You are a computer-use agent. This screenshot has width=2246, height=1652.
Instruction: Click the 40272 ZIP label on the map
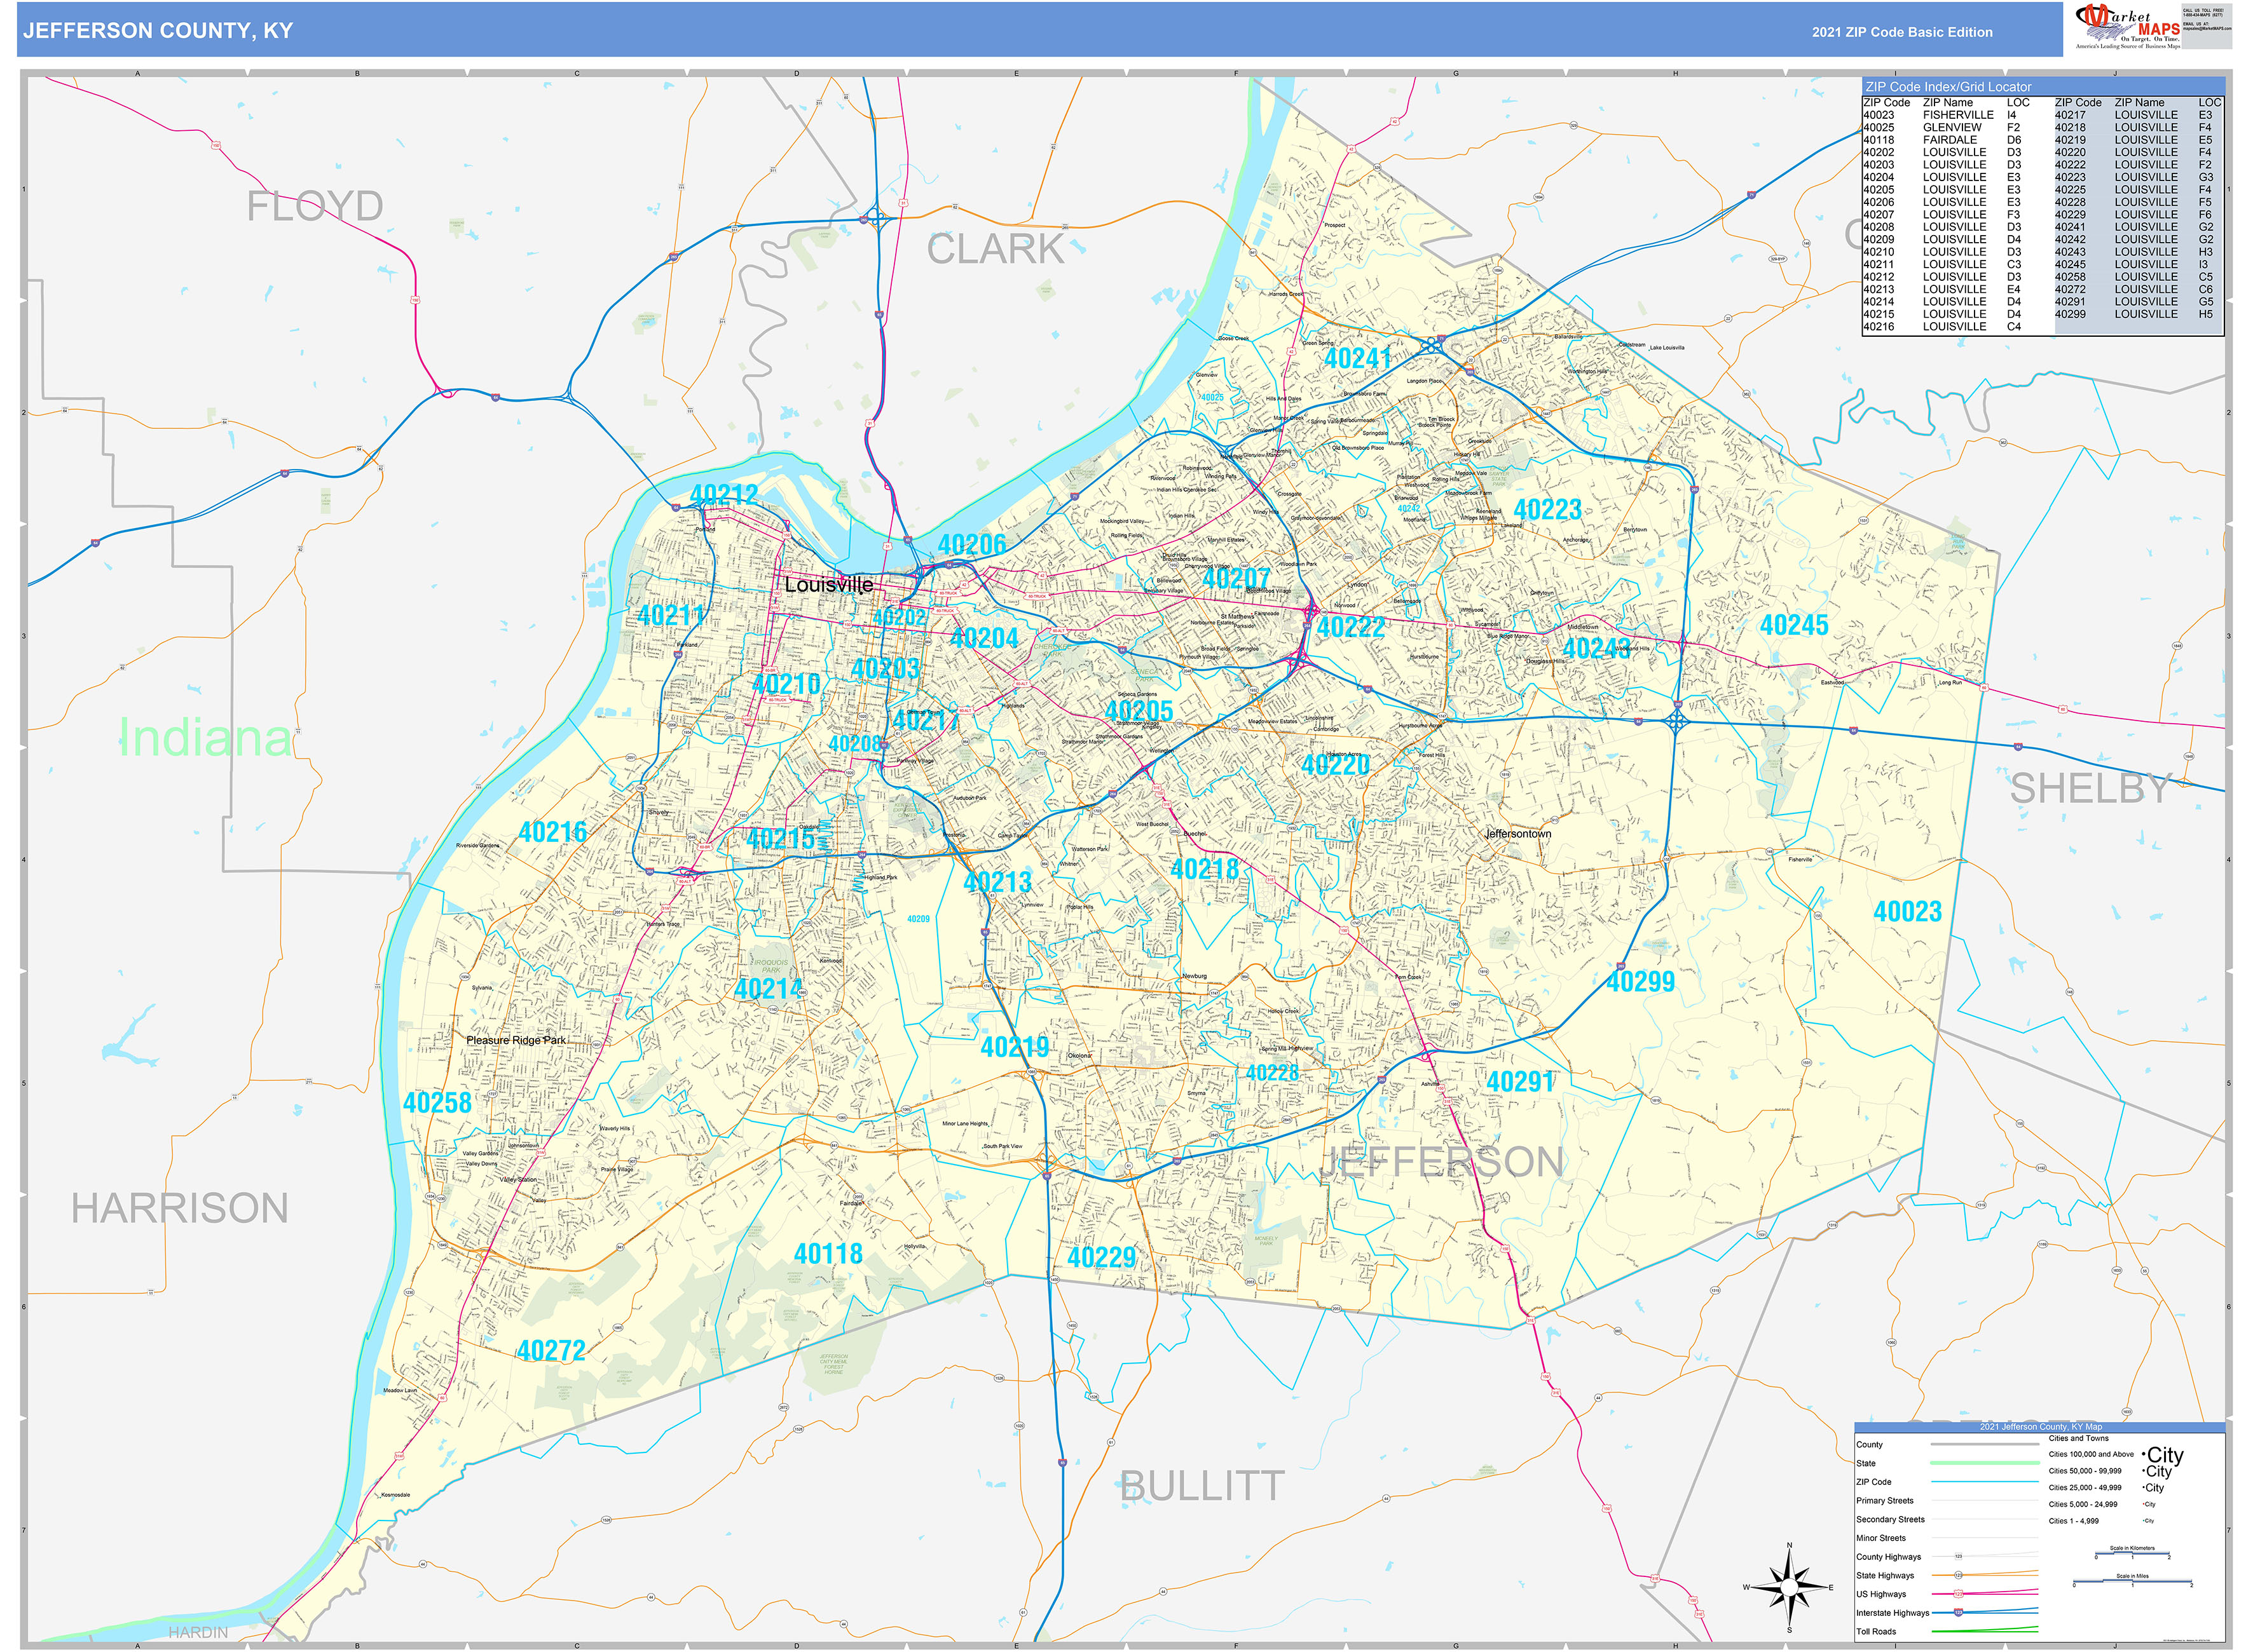coord(551,1350)
